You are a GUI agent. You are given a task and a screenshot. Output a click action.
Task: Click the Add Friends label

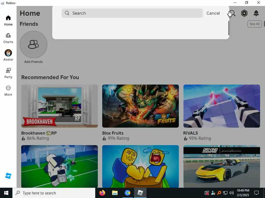coord(33,62)
